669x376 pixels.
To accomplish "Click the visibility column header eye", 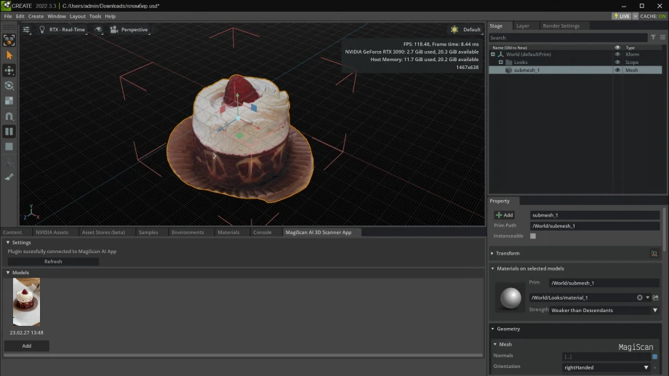I will [x=617, y=48].
